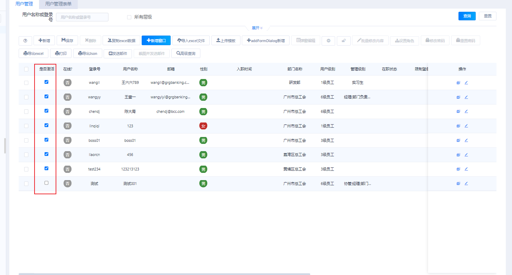Expand the 展开 search filter section

[257, 28]
